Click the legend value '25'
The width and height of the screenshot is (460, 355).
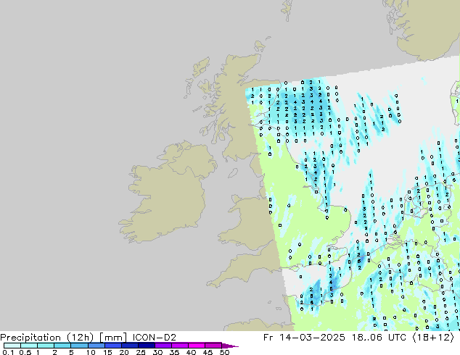[x=141, y=352]
